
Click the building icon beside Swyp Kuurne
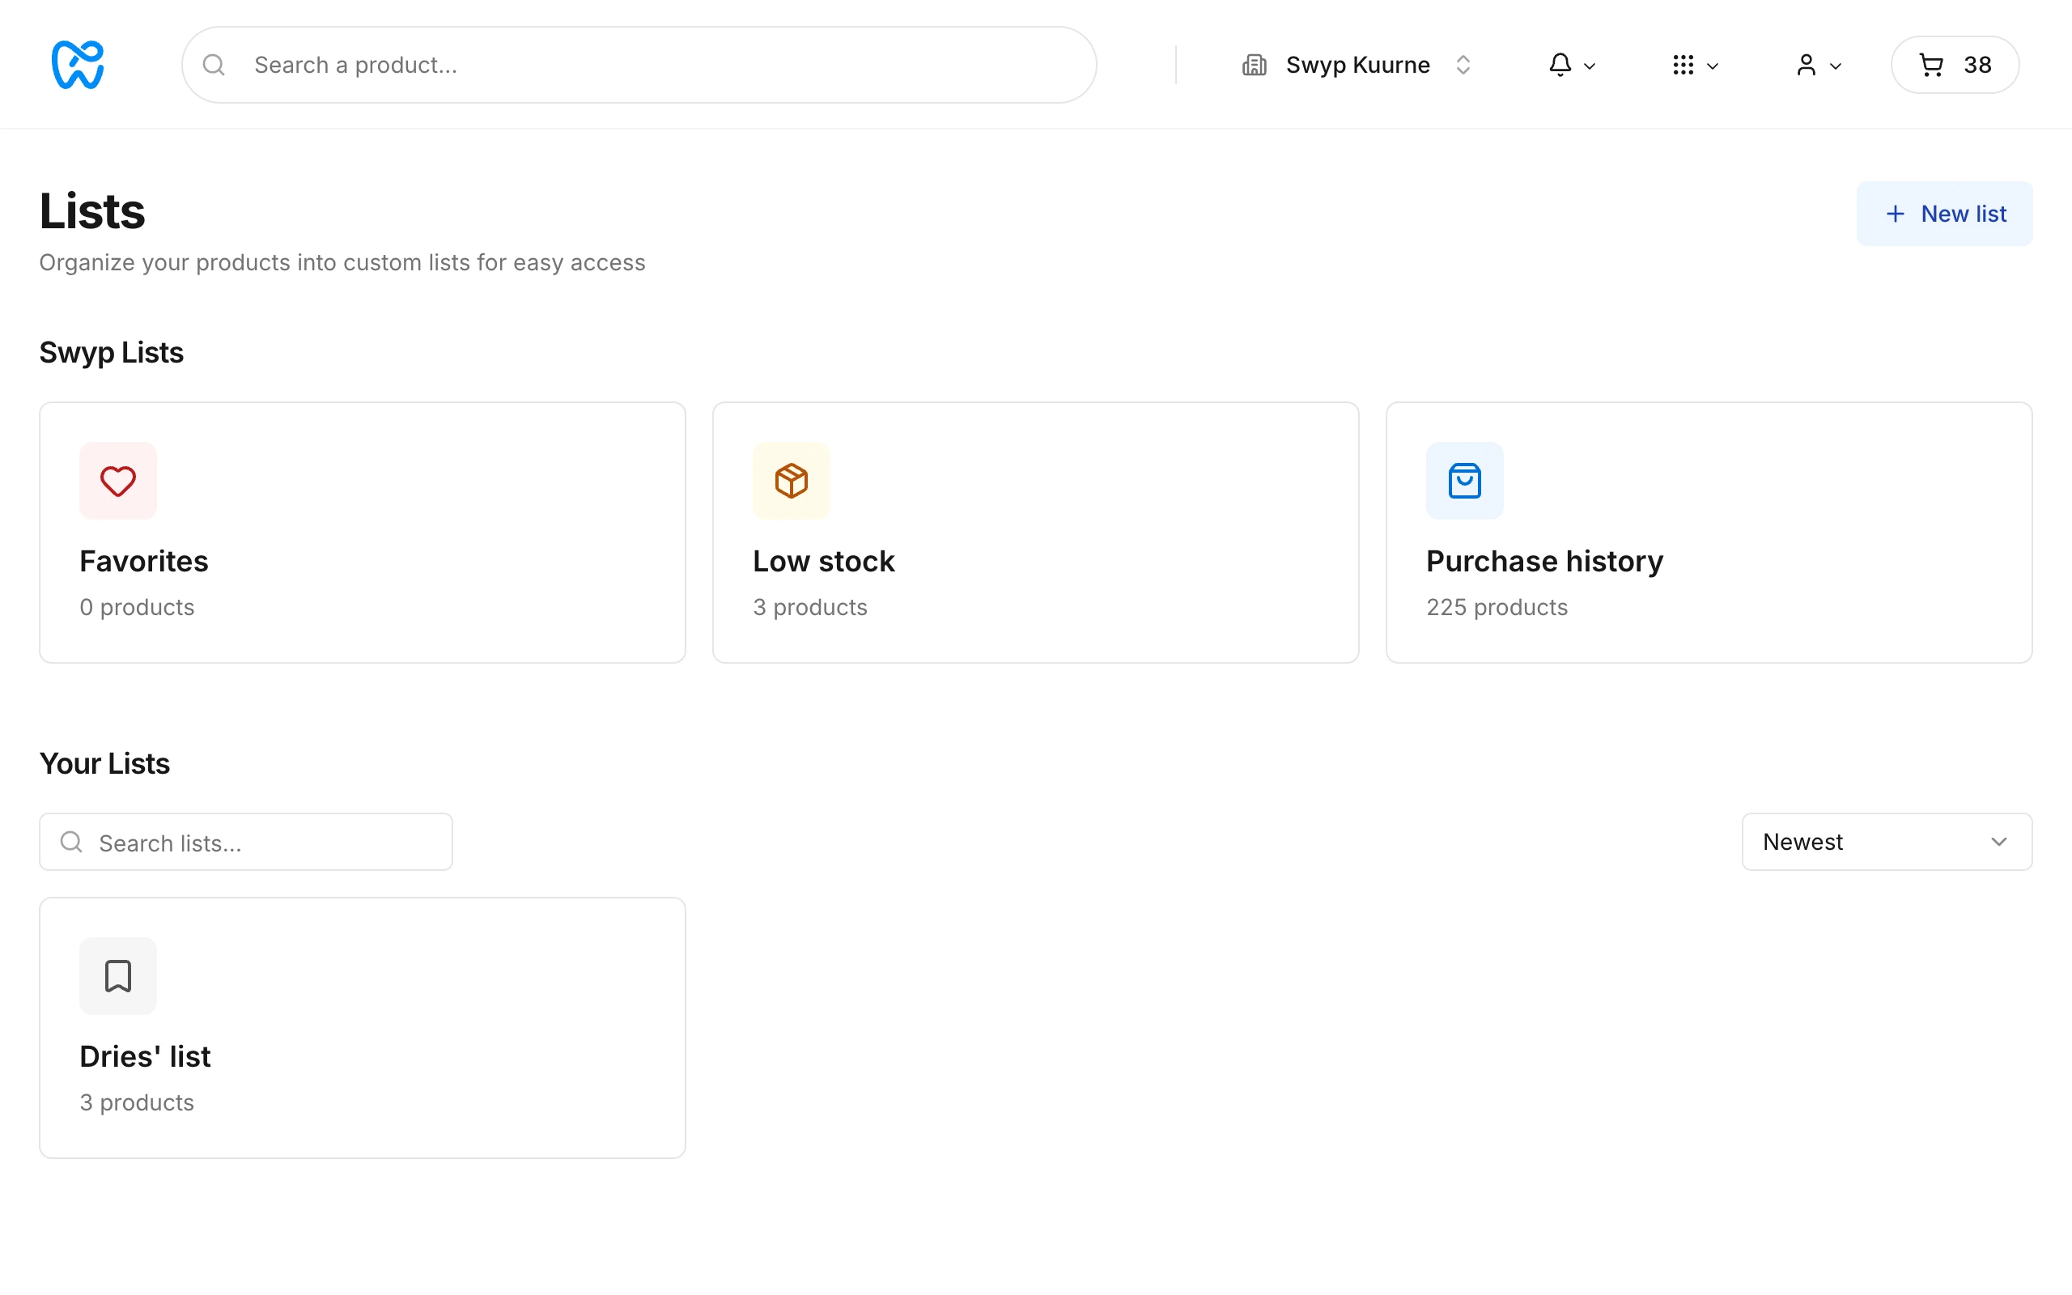1255,65
